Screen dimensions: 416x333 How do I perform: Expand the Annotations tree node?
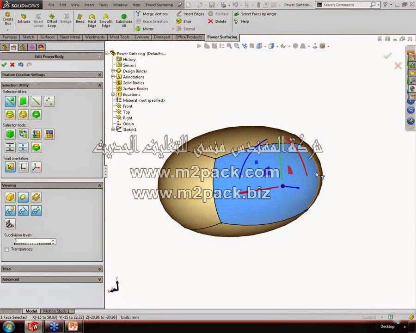point(113,77)
